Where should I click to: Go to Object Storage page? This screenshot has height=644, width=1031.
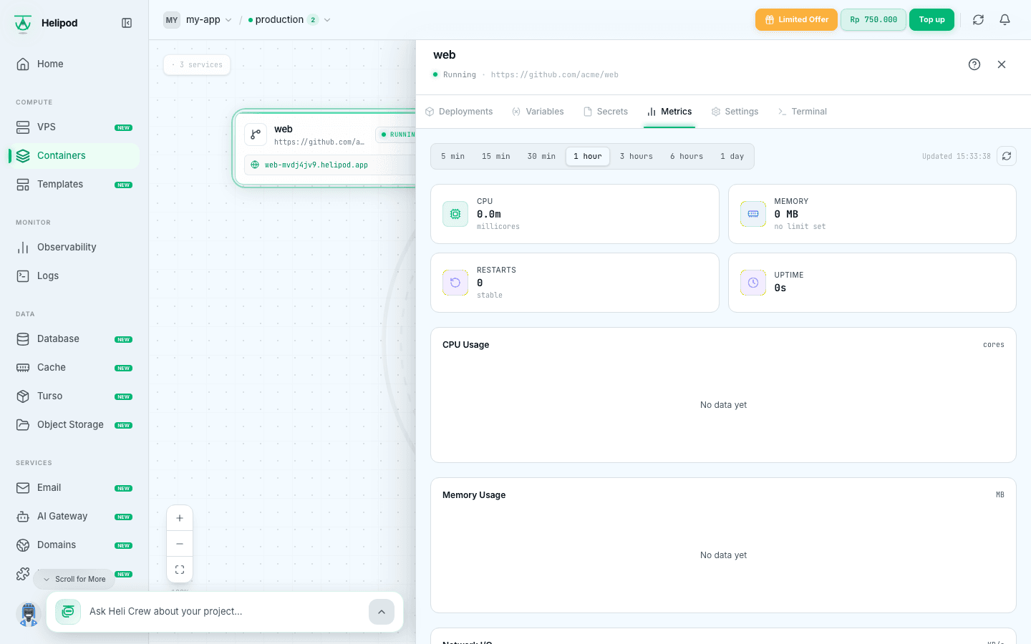[x=74, y=424]
